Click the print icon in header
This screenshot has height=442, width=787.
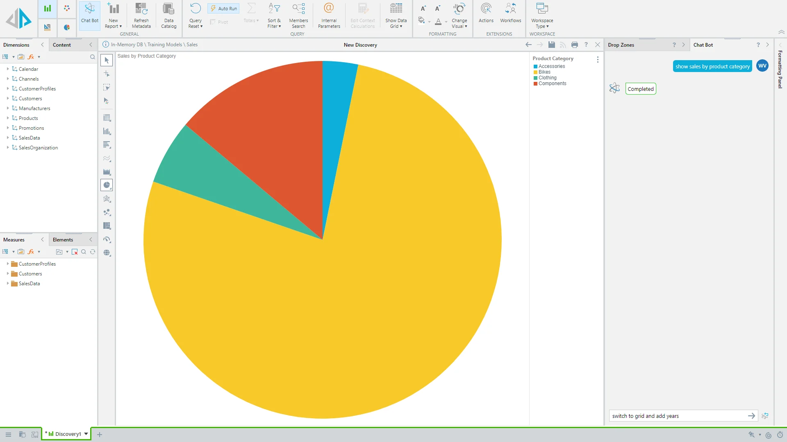[x=574, y=45]
